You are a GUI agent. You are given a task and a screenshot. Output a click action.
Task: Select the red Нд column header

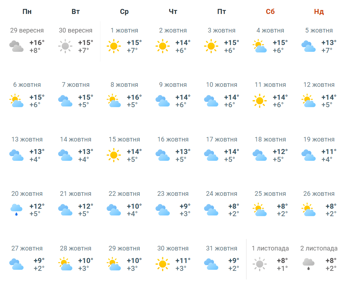tap(319, 11)
